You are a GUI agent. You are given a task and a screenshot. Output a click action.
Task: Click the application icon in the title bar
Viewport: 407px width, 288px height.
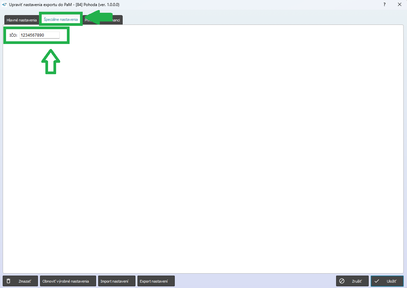click(x=5, y=5)
